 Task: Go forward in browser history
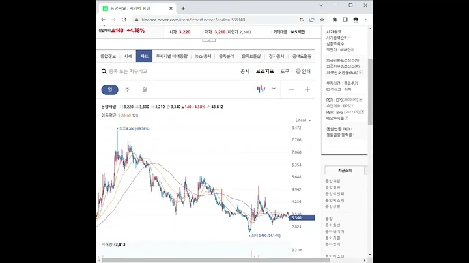(x=113, y=20)
